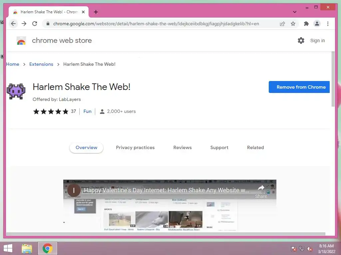Click Sign in link
The width and height of the screenshot is (341, 255).
[x=317, y=41]
